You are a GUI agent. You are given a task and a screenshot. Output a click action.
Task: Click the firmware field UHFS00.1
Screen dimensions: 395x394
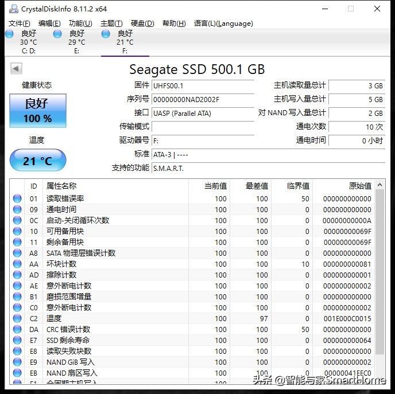tap(203, 86)
